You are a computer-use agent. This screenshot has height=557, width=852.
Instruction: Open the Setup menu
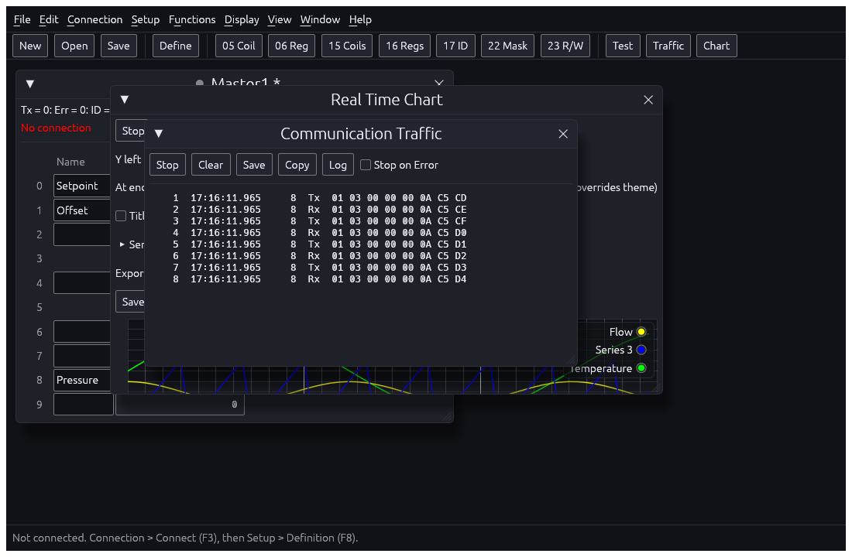[145, 19]
